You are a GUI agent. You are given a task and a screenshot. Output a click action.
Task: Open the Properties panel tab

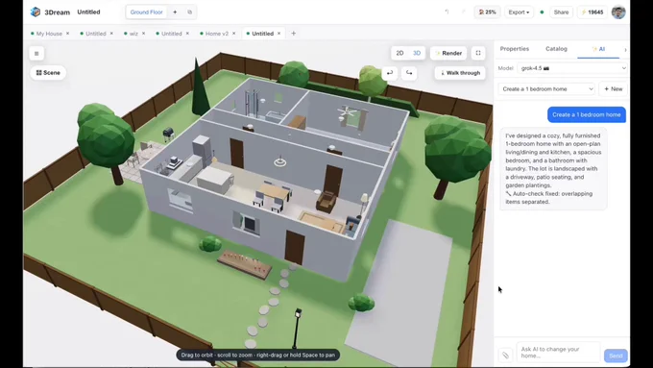[515, 49]
